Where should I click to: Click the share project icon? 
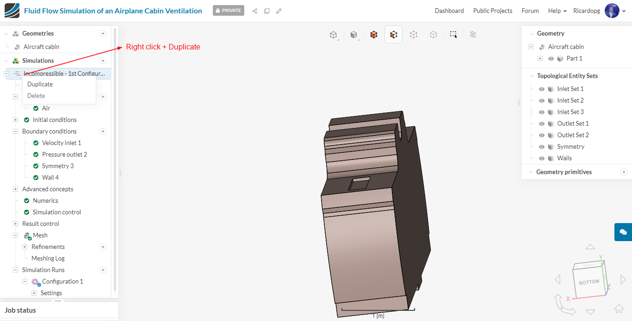[x=255, y=11]
